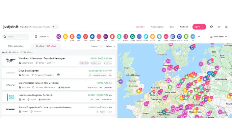Expand Łomża +1 Location chevron
This screenshot has height=140, width=232.
(55, 63)
